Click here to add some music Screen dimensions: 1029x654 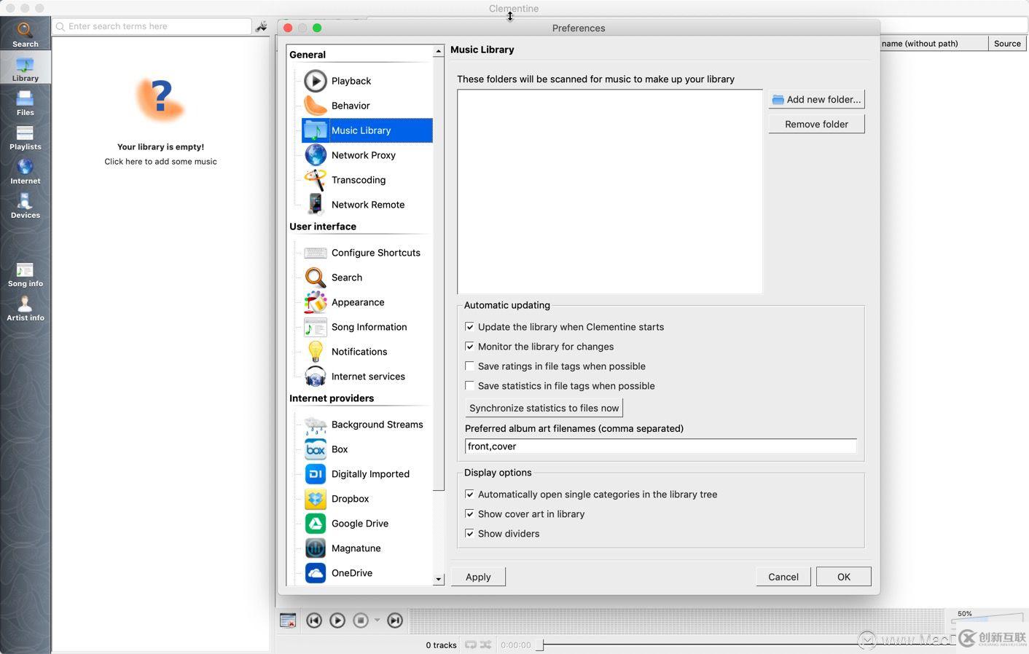pos(160,162)
